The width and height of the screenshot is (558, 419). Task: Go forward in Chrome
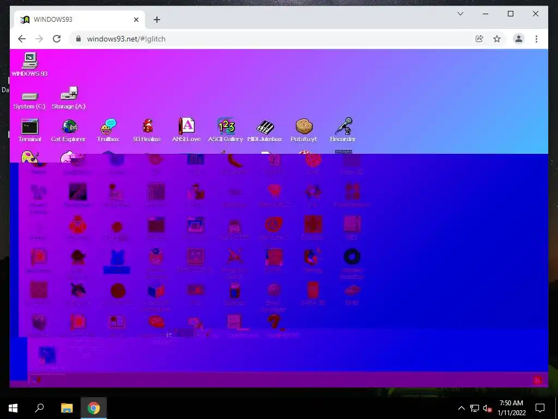click(x=39, y=39)
